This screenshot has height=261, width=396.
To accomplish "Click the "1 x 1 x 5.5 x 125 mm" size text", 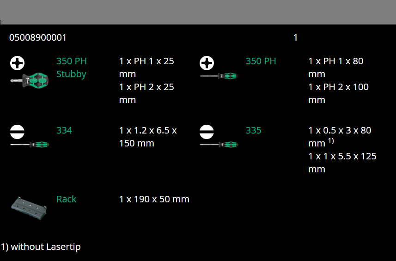I will [x=342, y=163].
